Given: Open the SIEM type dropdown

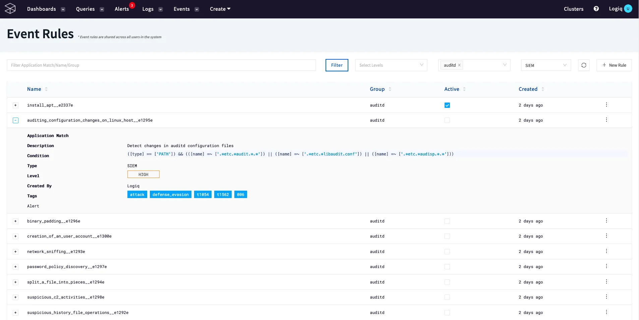Looking at the screenshot, I should point(546,65).
